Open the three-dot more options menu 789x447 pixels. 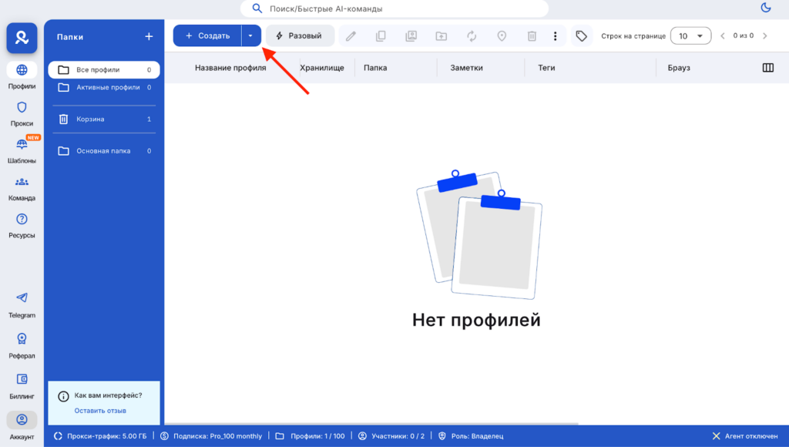(555, 35)
